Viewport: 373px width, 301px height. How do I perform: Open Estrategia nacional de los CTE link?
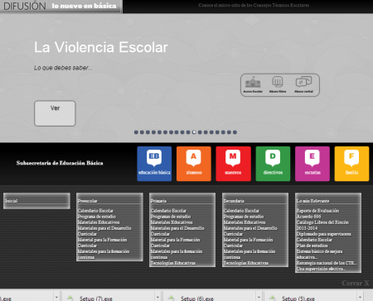pos(327,263)
